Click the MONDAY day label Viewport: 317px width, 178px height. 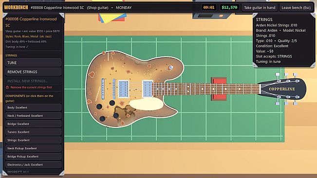click(x=124, y=8)
